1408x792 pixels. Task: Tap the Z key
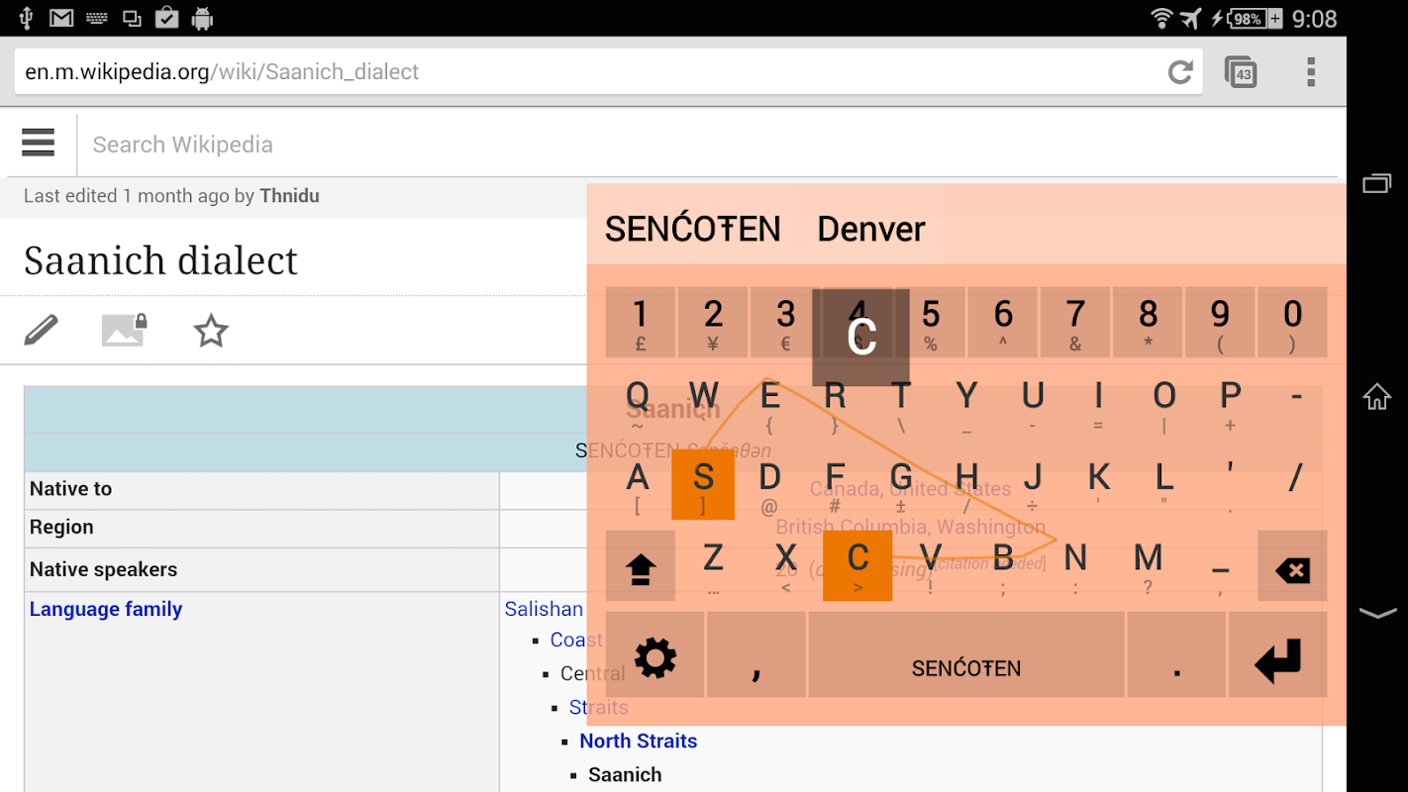pos(713,566)
